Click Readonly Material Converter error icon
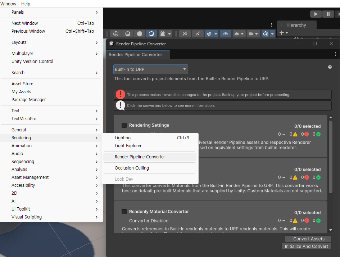340x257 pixels. (x=307, y=221)
